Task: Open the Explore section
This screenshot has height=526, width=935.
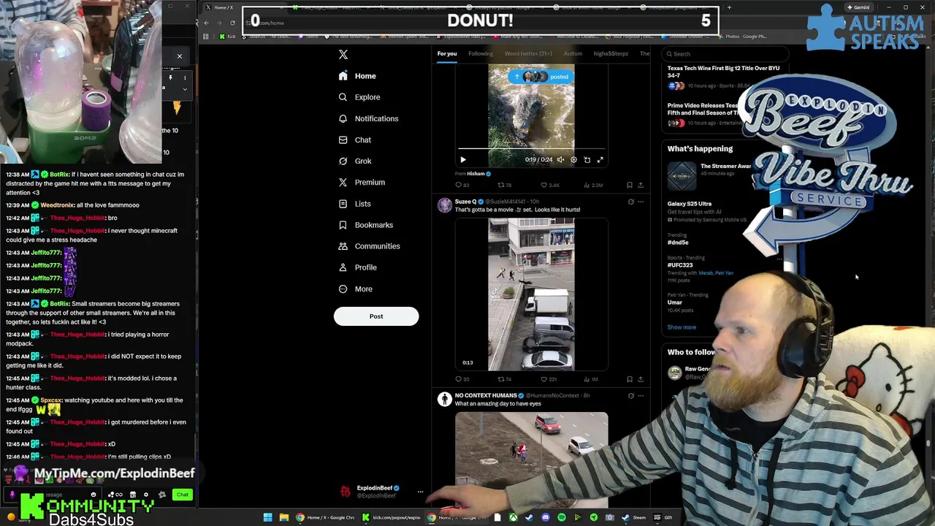Action: [359, 97]
